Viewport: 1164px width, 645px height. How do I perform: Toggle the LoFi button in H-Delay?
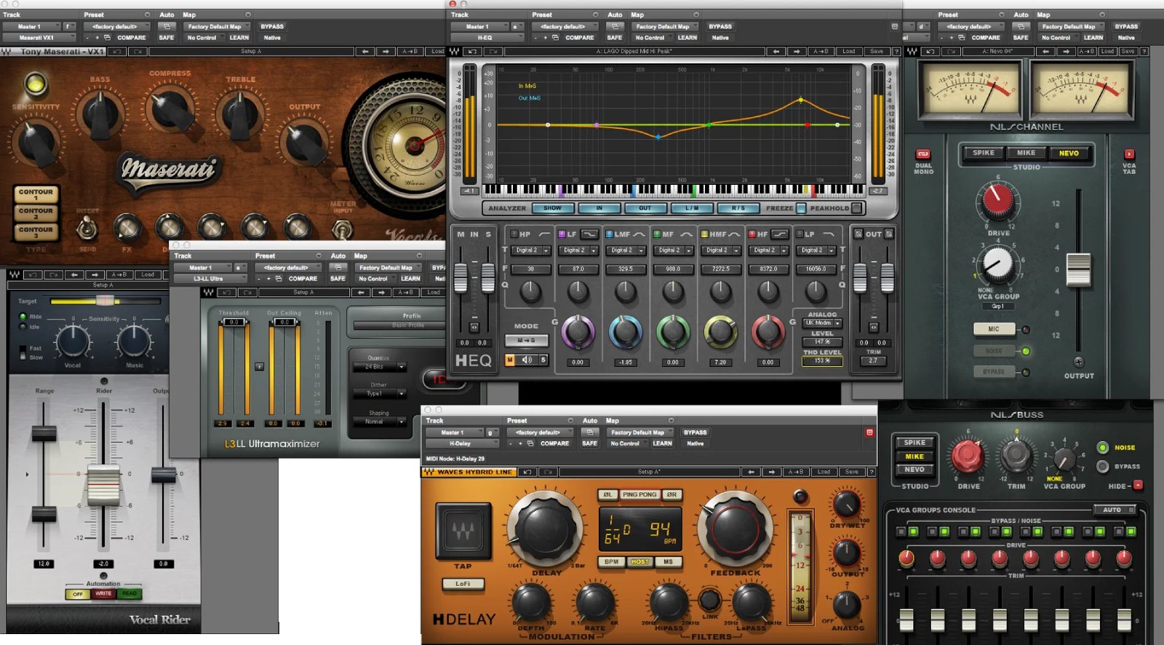pos(463,584)
